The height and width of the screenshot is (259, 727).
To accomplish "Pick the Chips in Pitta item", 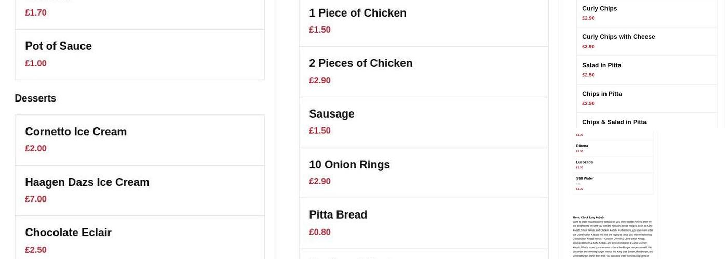I will 602,94.
